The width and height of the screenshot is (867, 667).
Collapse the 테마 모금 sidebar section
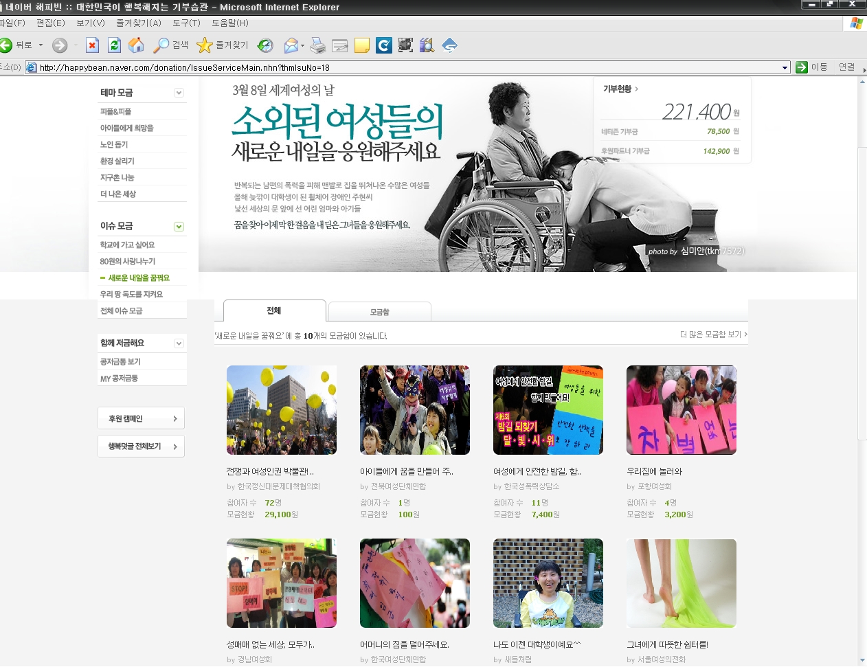[x=179, y=93]
